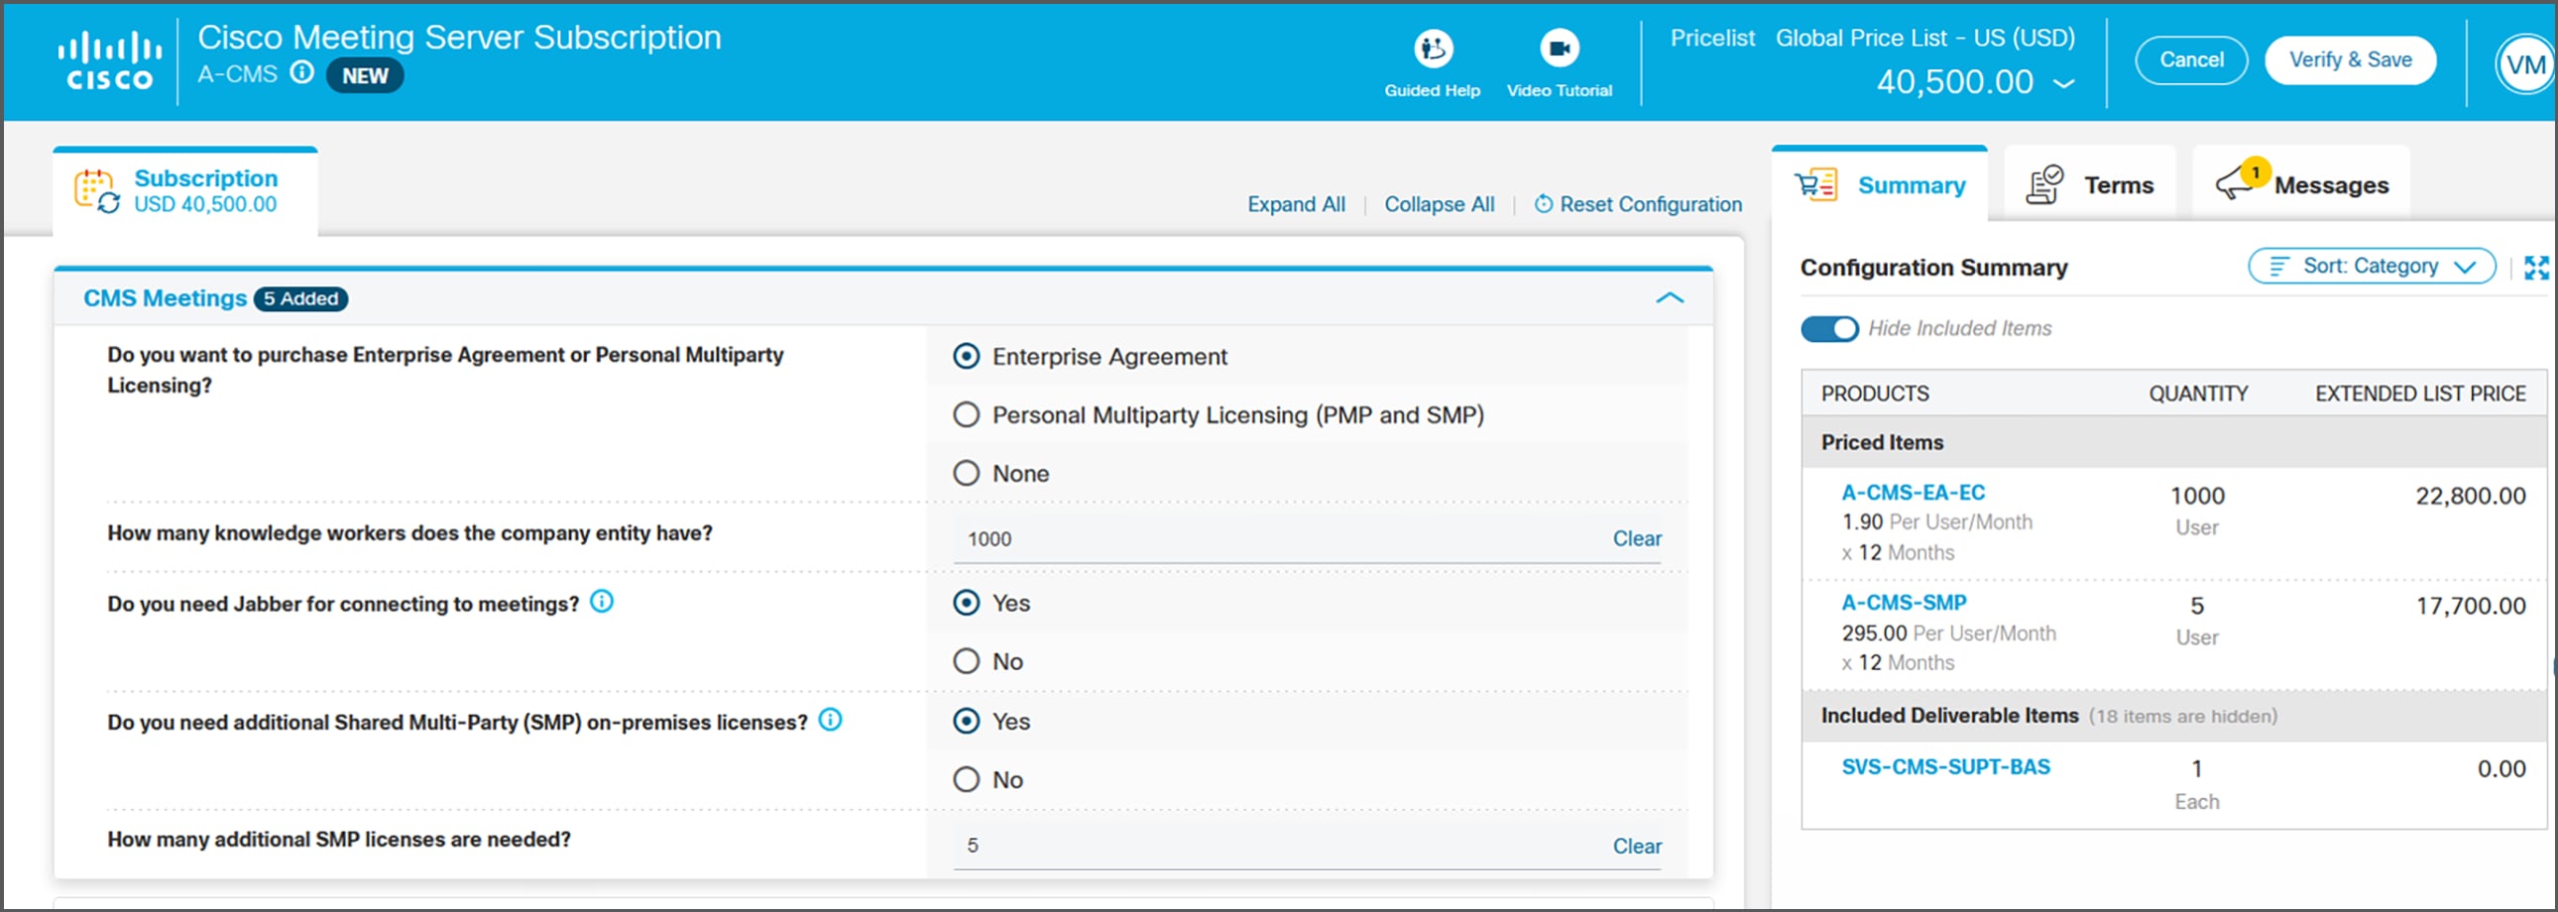This screenshot has width=2558, height=912.
Task: Select Enterprise Agreement radio option
Action: (x=967, y=356)
